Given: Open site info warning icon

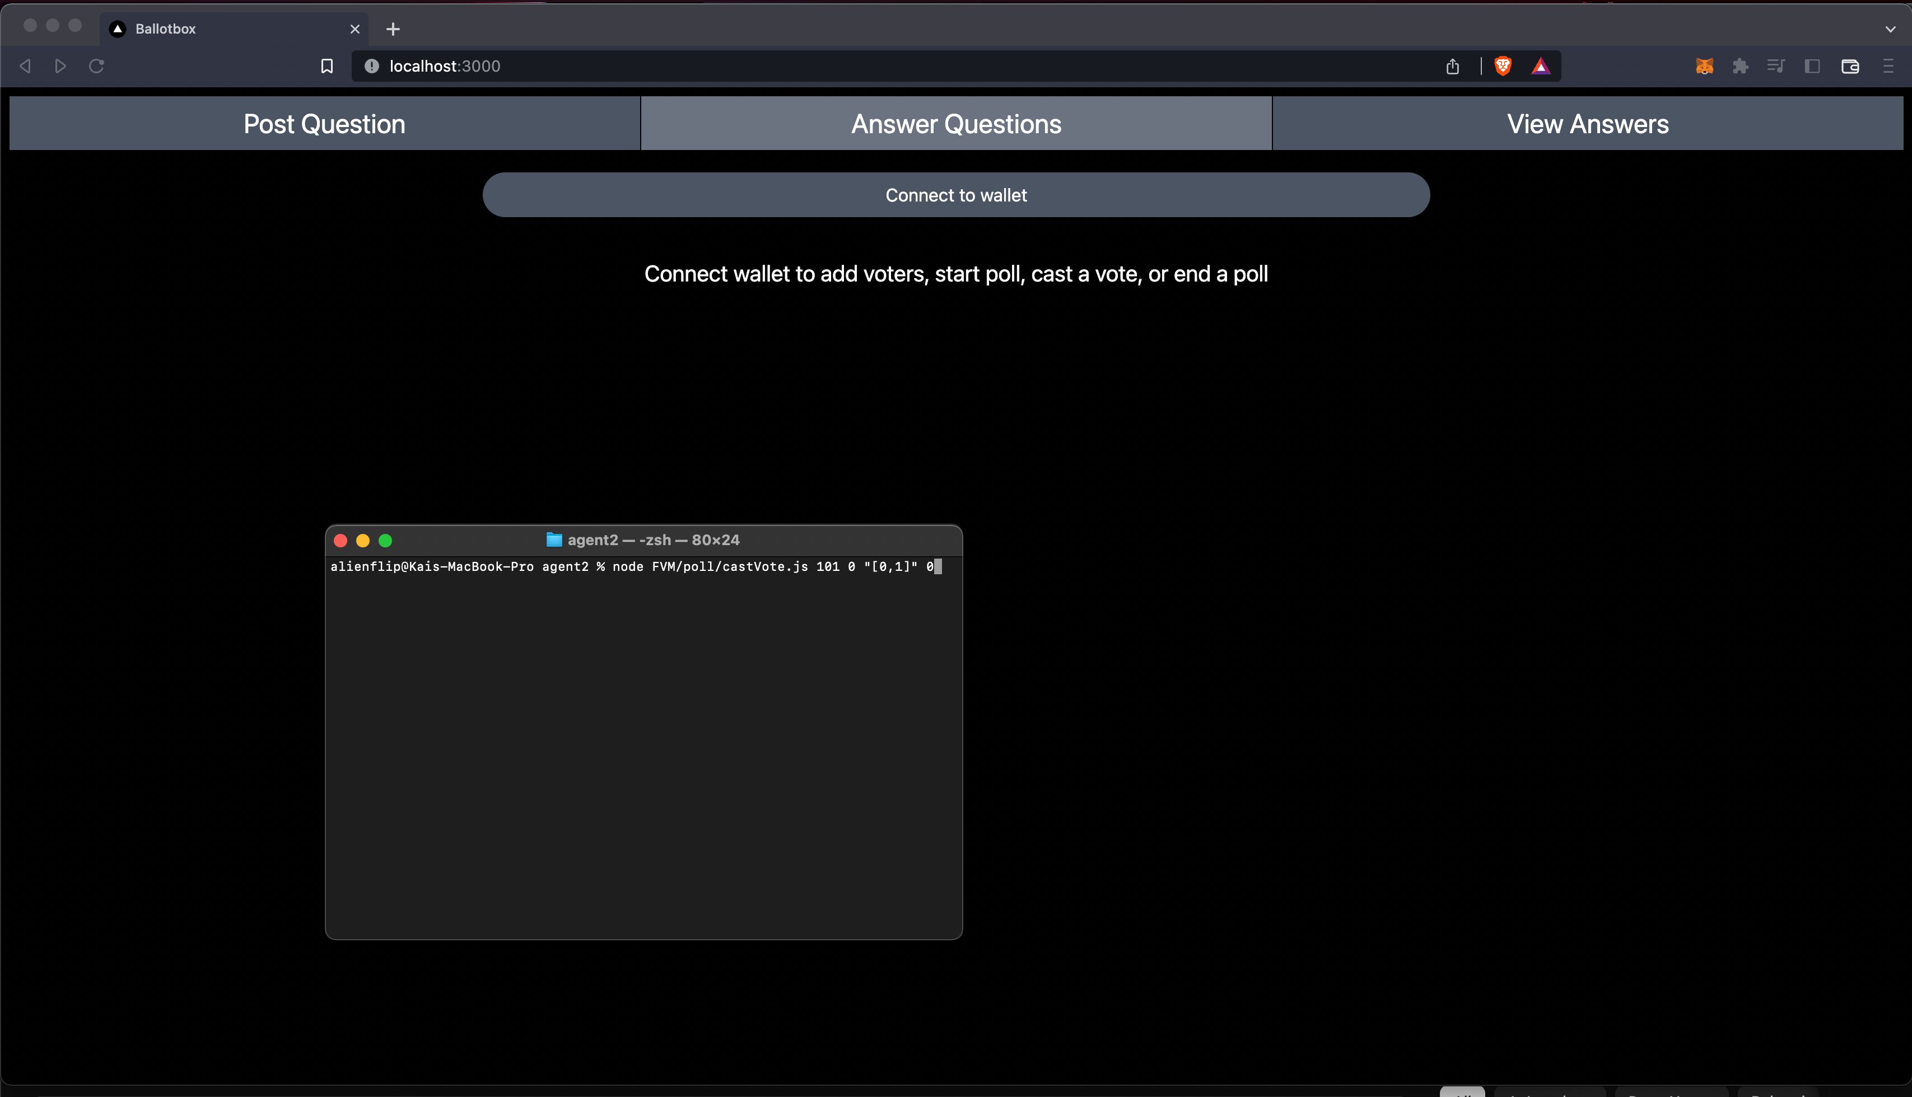Looking at the screenshot, I should [x=372, y=66].
